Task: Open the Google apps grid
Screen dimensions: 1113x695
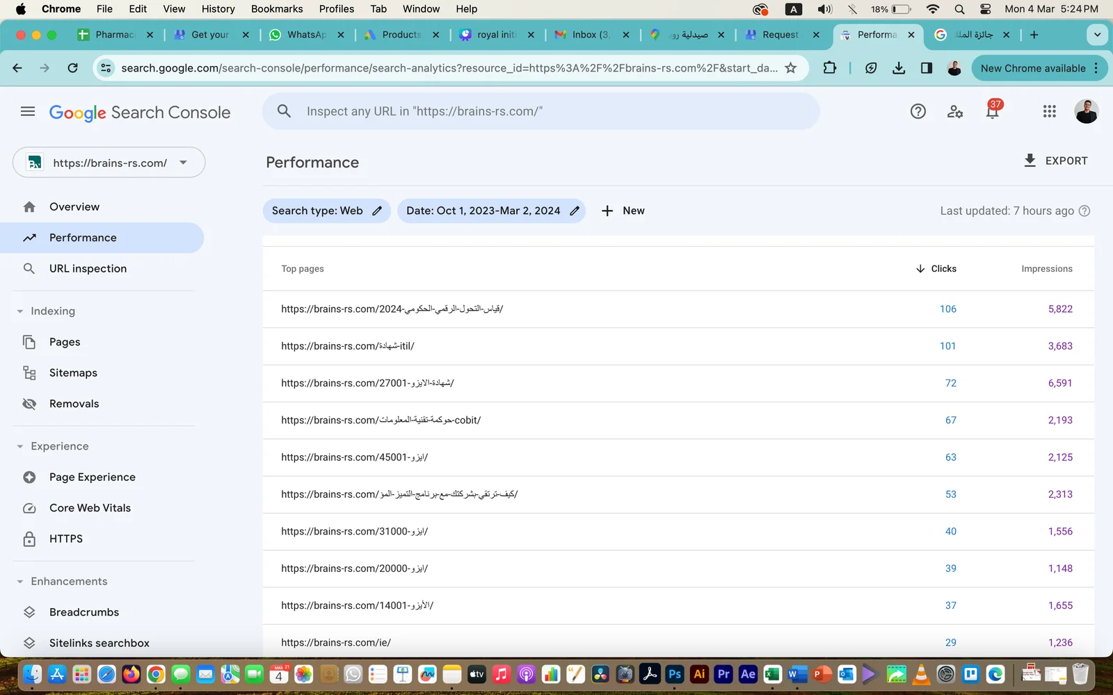Action: [x=1049, y=111]
